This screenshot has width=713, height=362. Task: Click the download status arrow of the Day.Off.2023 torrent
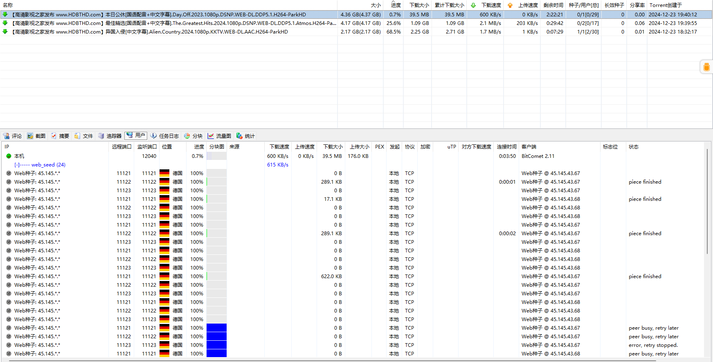pos(5,14)
